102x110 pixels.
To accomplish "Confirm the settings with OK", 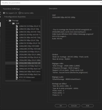I will [x=61, y=106].
